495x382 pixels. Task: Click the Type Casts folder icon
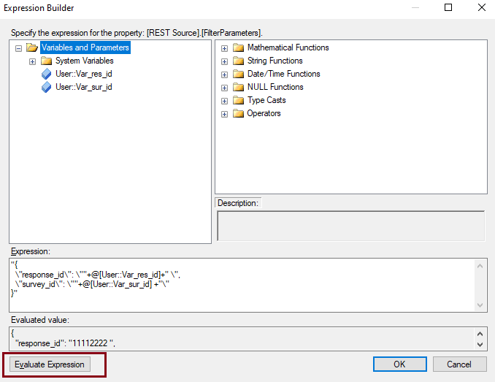pos(238,101)
